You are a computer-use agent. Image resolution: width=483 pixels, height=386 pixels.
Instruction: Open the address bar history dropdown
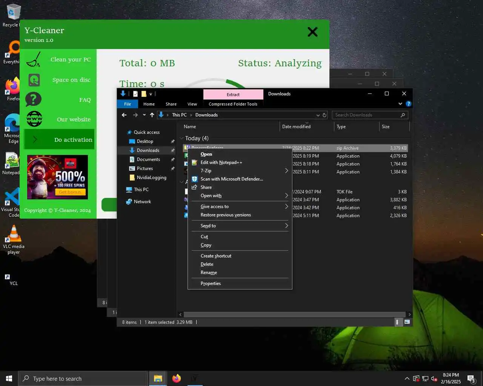318,115
